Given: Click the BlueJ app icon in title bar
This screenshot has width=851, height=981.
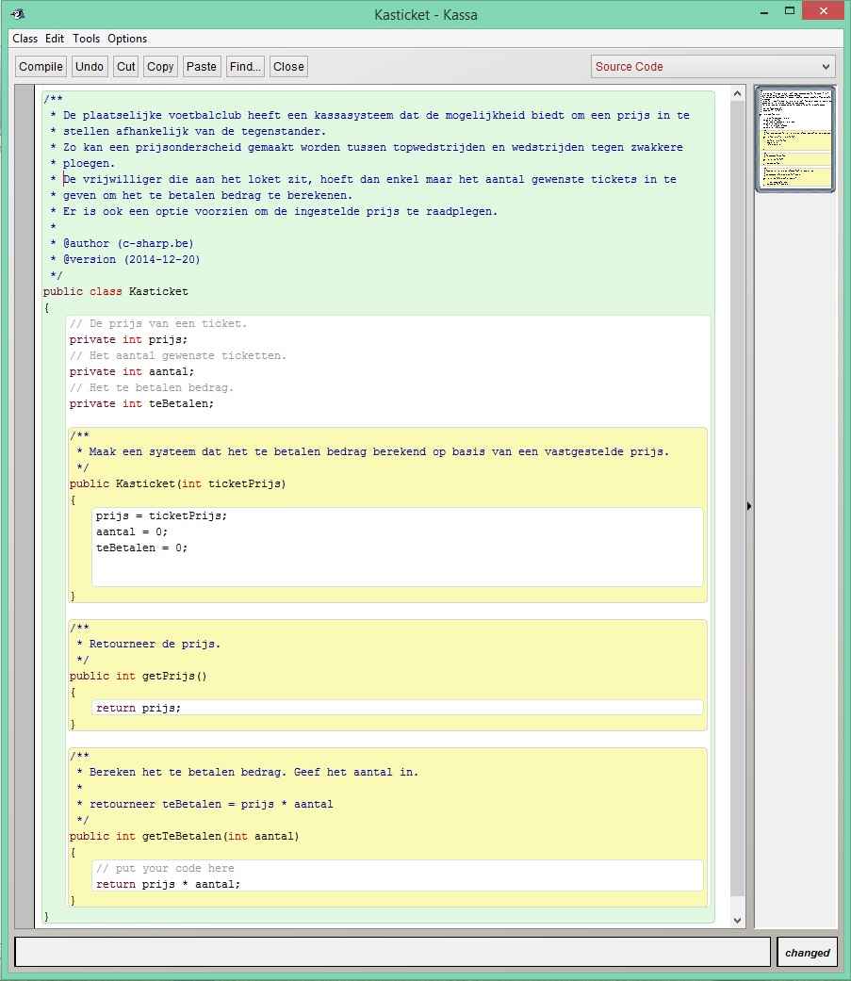Looking at the screenshot, I should [18, 14].
